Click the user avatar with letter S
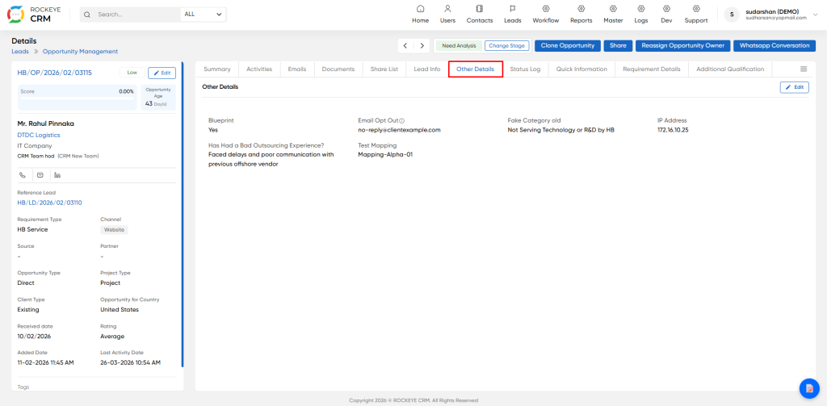Viewport: 827px width, 406px height. (x=732, y=15)
